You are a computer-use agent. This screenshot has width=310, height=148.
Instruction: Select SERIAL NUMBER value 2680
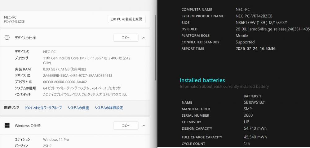248,115
